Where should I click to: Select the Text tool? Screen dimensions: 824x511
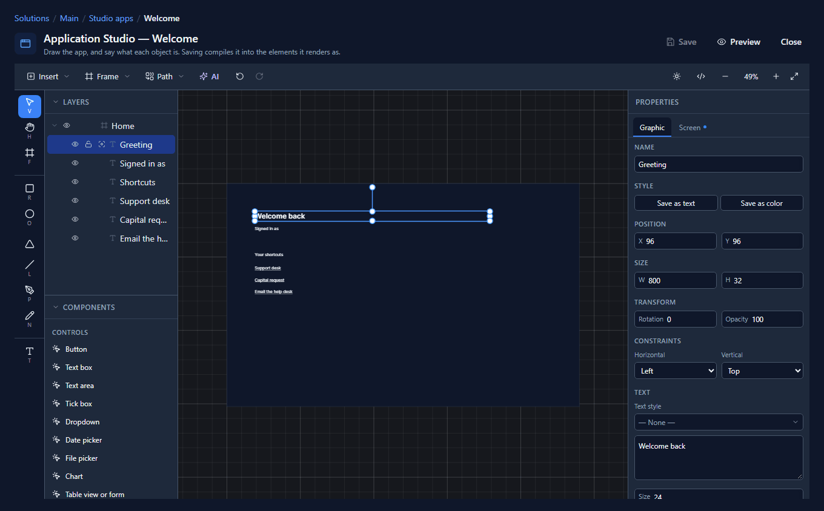click(x=30, y=355)
